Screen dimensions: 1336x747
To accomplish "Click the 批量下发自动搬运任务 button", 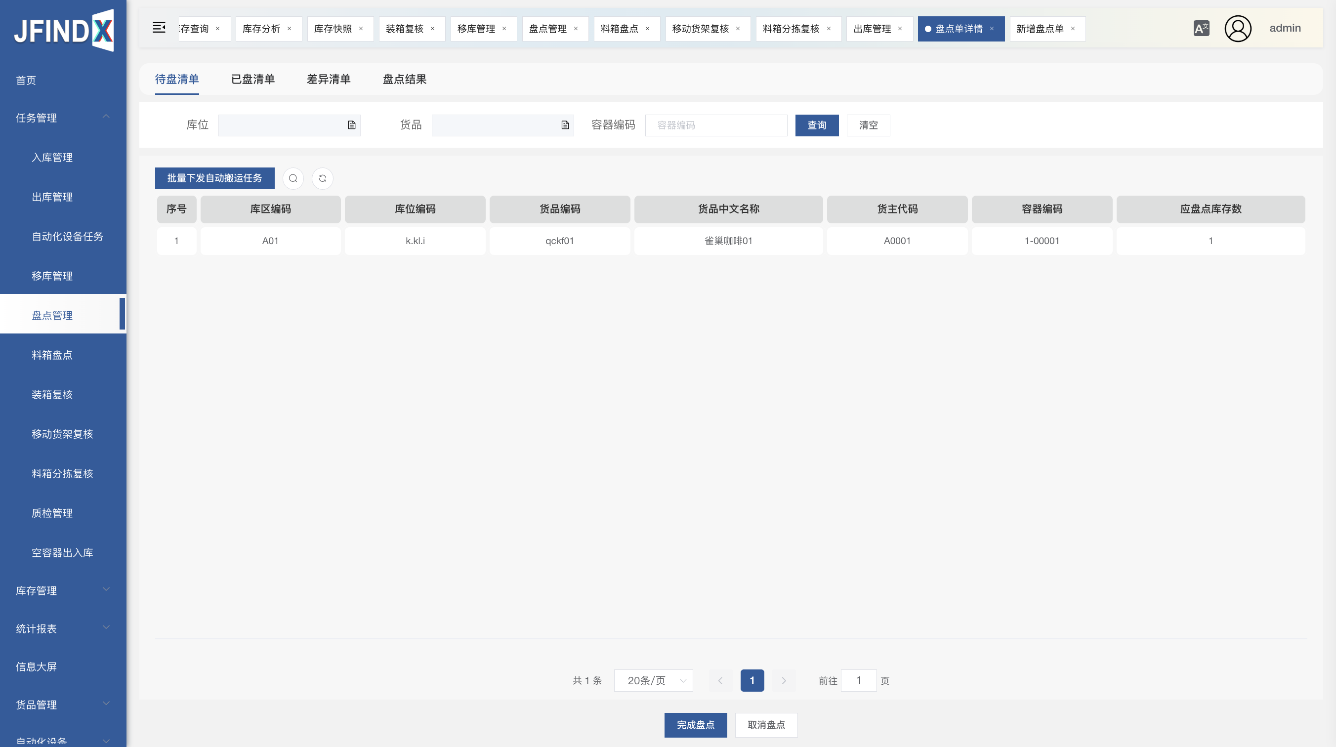I will click(x=214, y=178).
